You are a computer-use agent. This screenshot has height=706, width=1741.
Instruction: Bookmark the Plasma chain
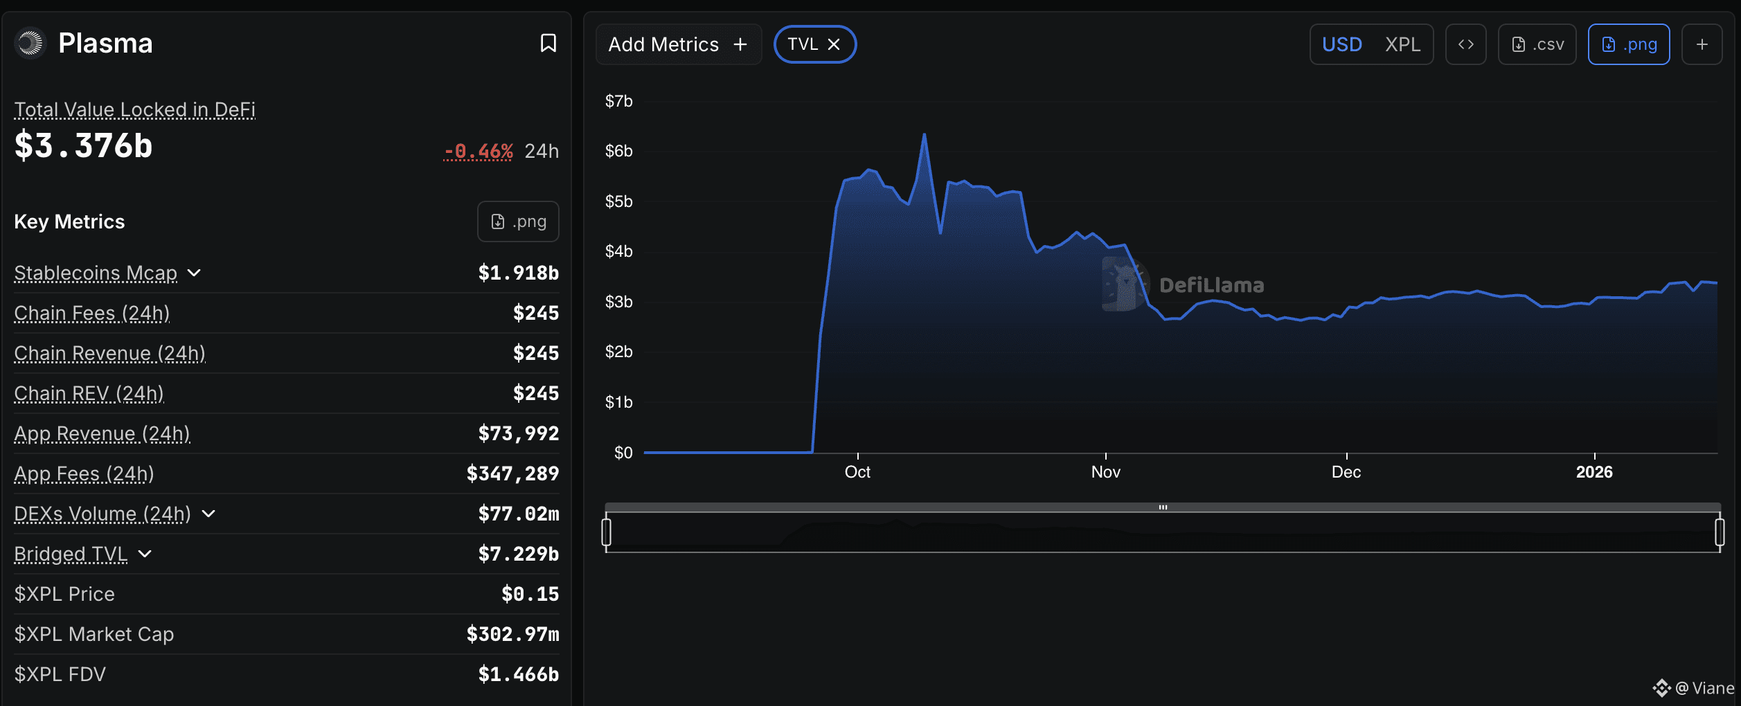(x=548, y=43)
